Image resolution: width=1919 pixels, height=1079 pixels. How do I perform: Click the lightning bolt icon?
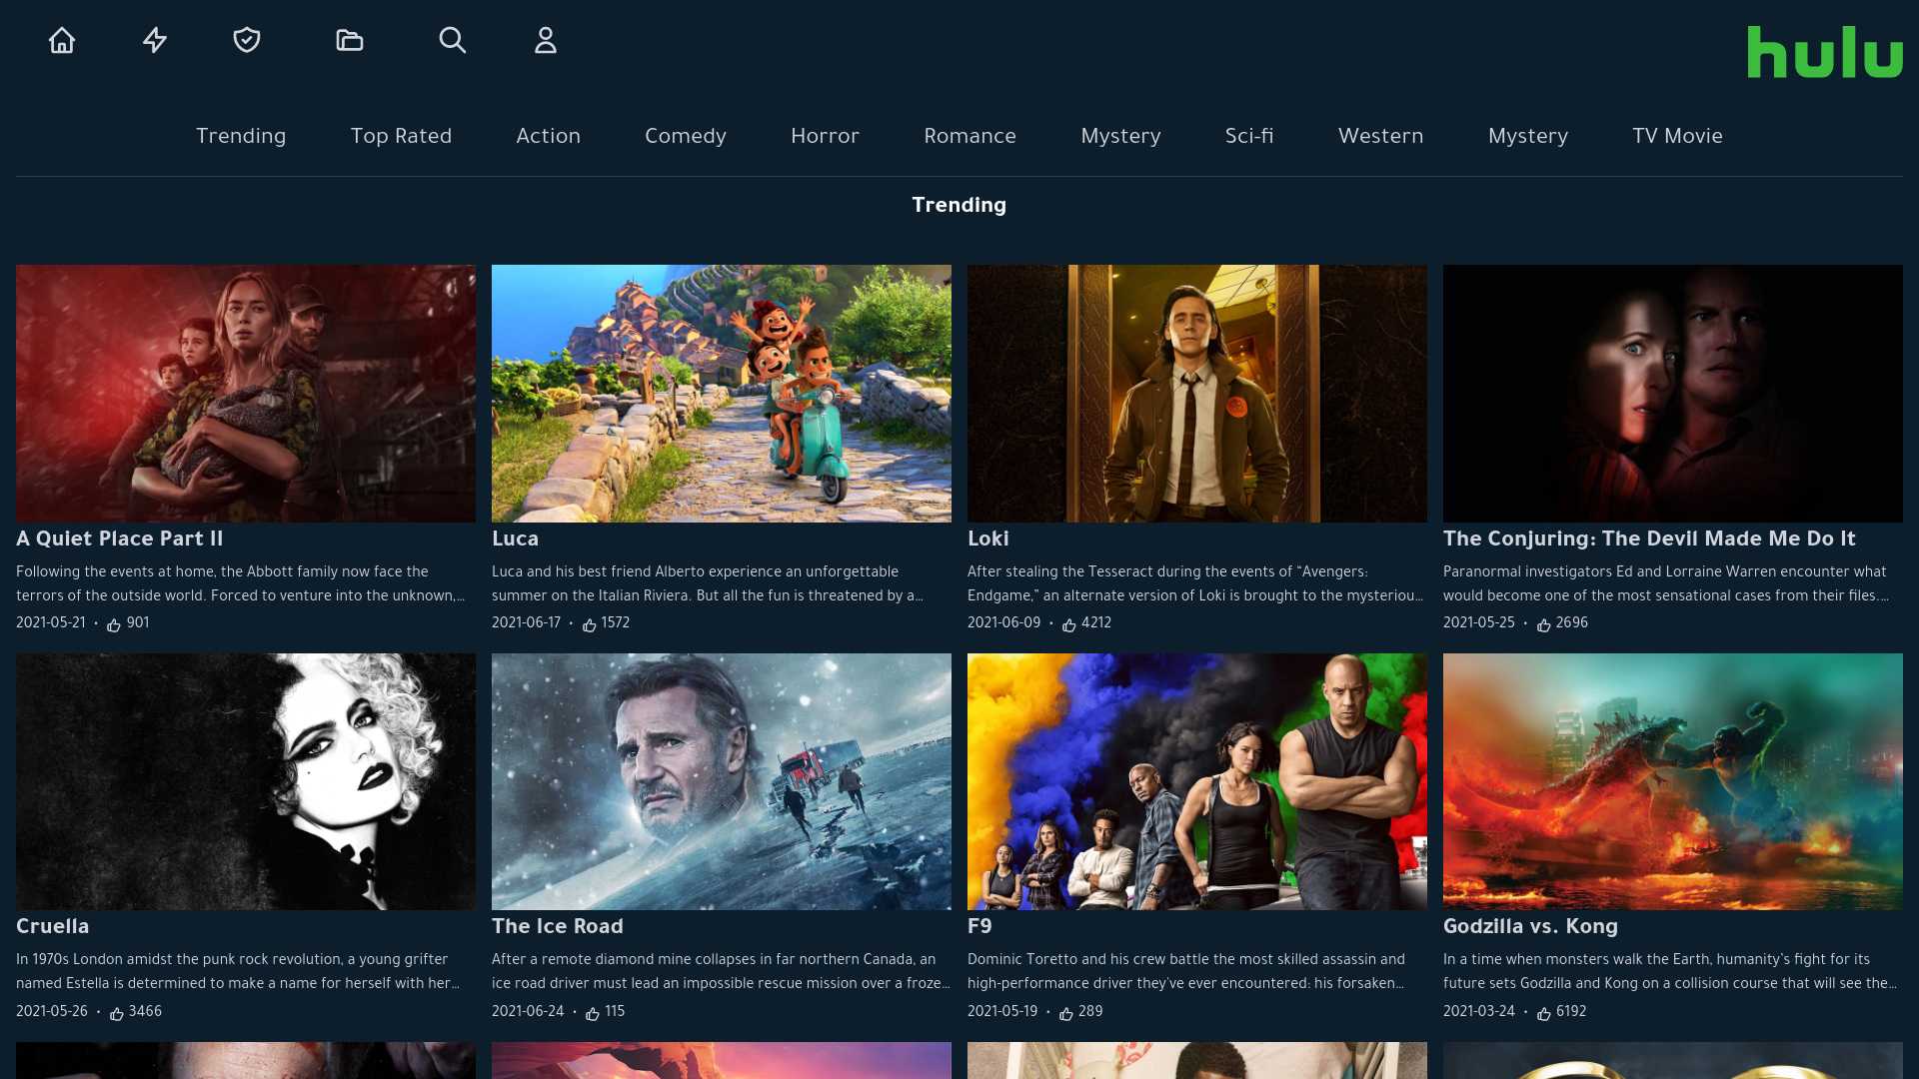pyautogui.click(x=155, y=40)
